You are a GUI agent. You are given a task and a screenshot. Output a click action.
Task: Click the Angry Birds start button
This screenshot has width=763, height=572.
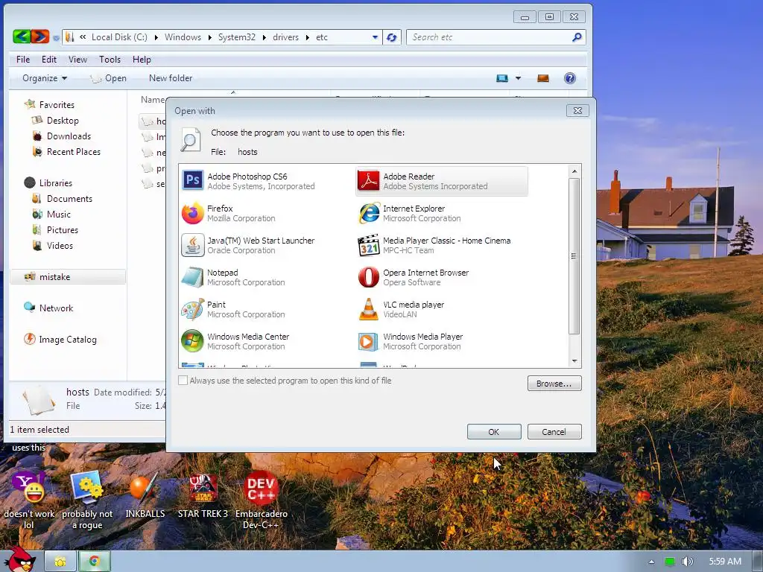tap(19, 560)
